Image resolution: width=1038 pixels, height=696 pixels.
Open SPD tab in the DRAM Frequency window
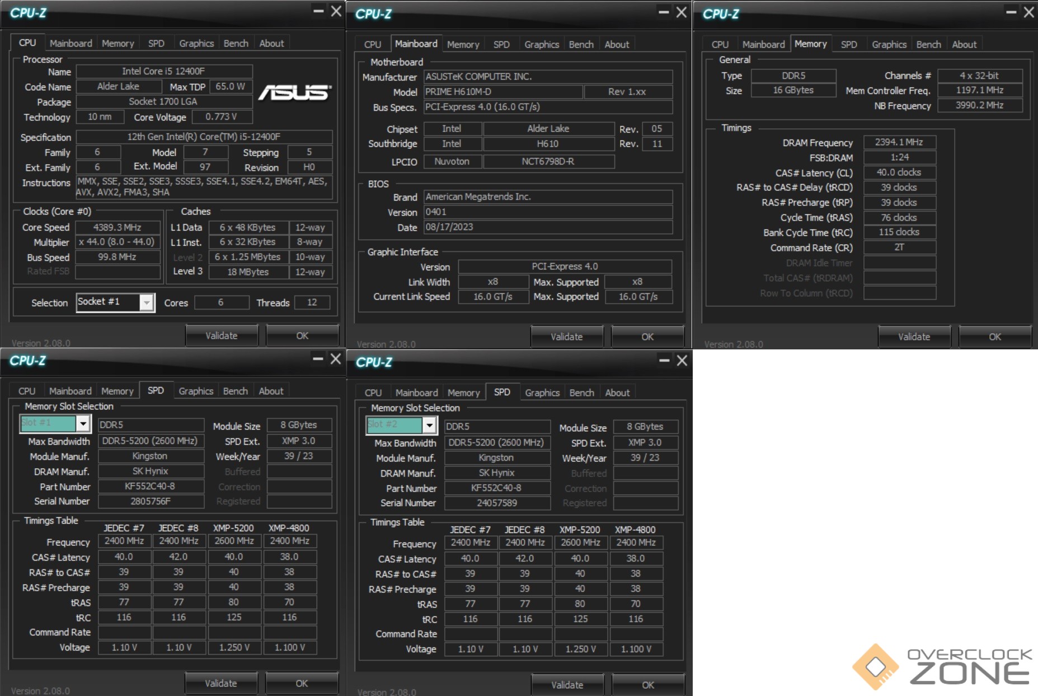tap(849, 44)
